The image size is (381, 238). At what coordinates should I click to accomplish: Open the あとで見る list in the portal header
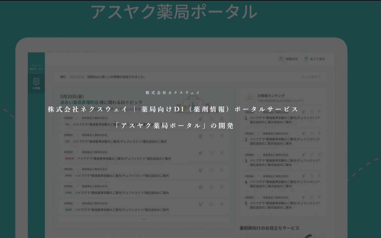click(314, 59)
